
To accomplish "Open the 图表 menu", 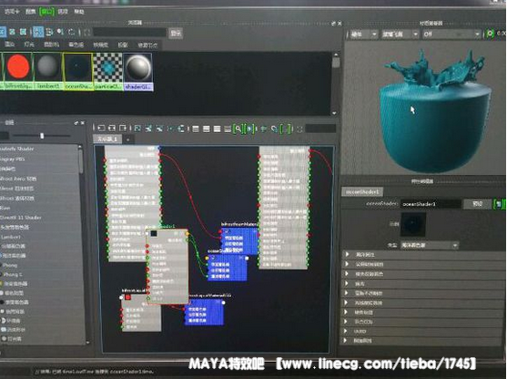I will [31, 12].
